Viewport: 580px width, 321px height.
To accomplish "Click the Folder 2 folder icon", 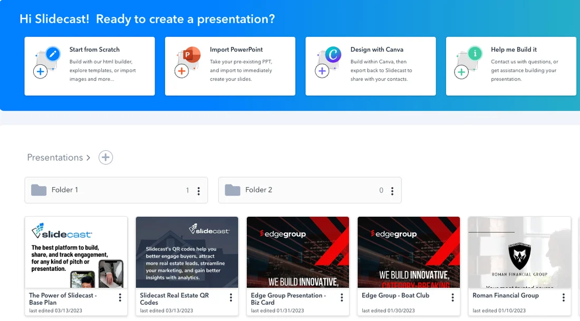I will (x=233, y=190).
